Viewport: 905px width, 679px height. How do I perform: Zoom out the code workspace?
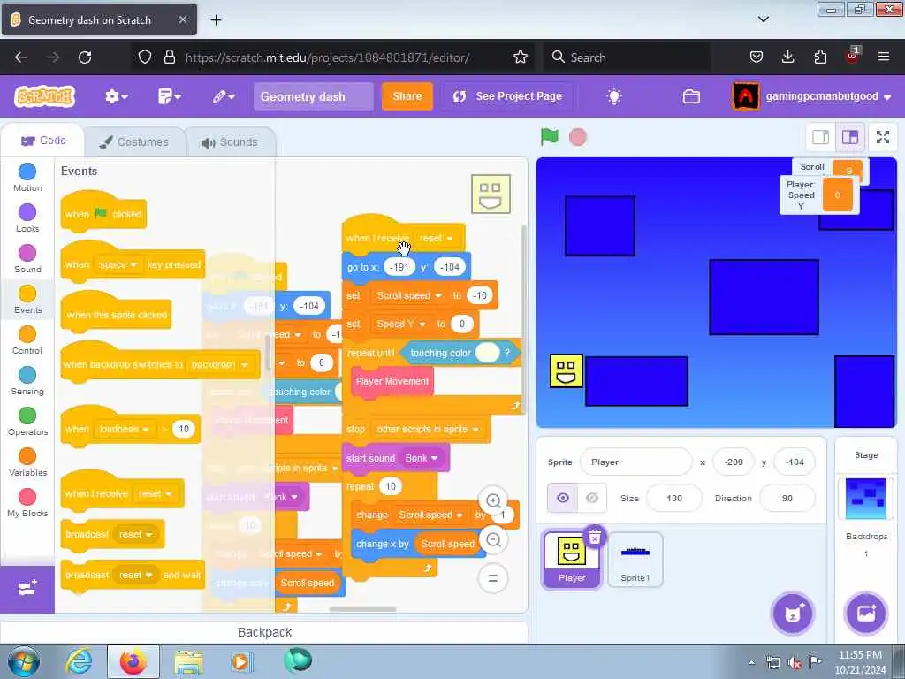pos(493,539)
